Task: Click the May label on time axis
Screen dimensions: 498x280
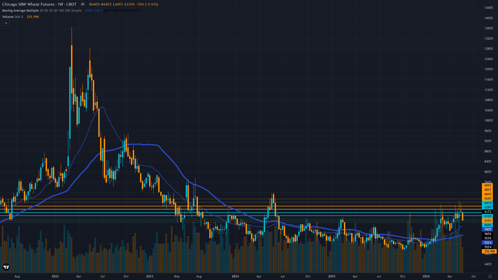Action: pos(177,276)
